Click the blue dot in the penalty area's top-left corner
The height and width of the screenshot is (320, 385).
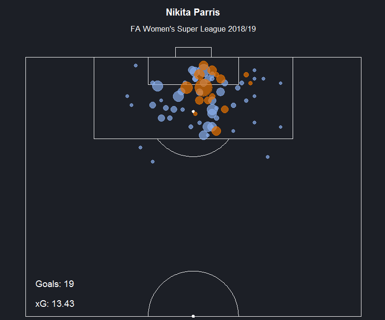coord(136,66)
